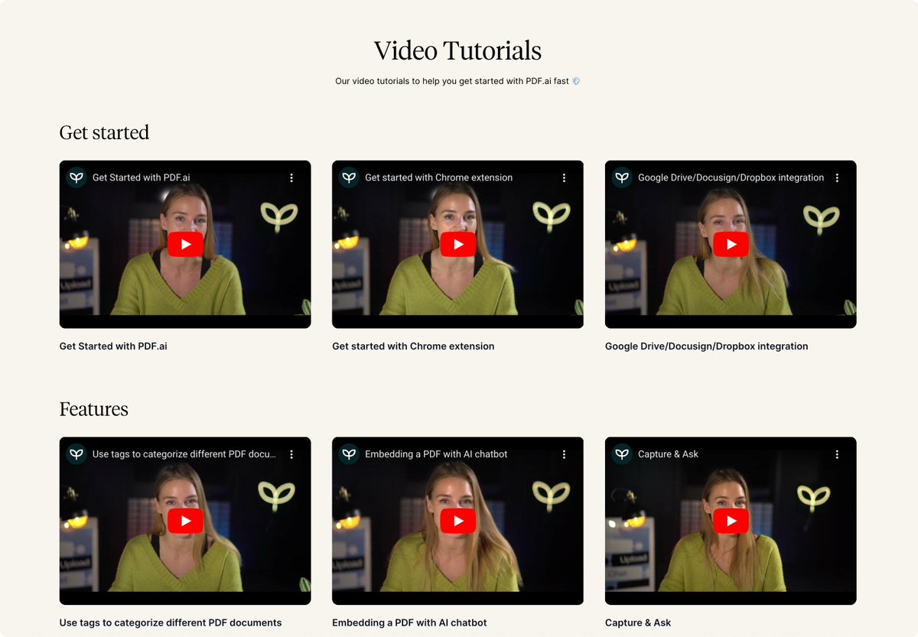Open more options on Google Drive integration video

pos(837,177)
